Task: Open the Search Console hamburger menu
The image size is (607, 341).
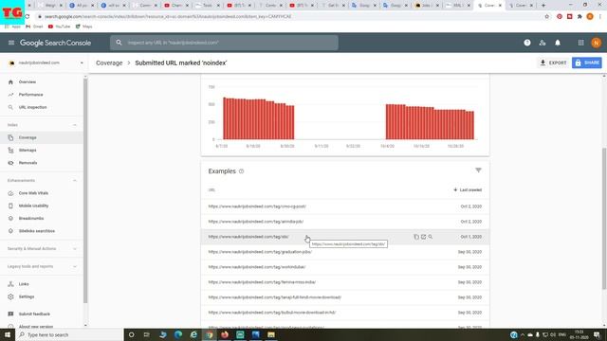Action: pos(11,43)
